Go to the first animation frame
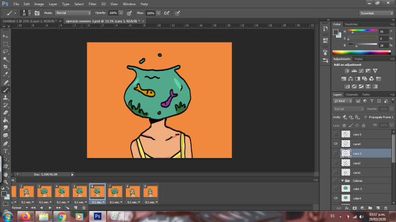 tap(33, 207)
